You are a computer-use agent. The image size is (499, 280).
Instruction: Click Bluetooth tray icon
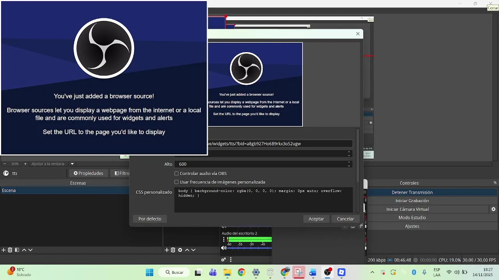point(414,272)
